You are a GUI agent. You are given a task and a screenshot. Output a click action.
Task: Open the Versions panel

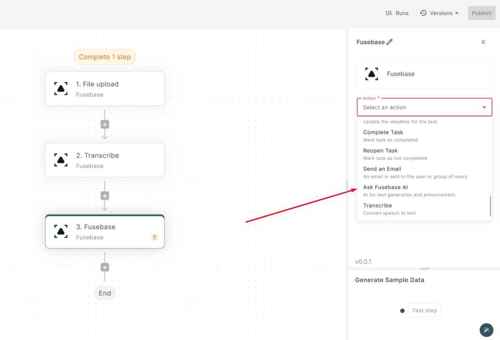tap(439, 13)
